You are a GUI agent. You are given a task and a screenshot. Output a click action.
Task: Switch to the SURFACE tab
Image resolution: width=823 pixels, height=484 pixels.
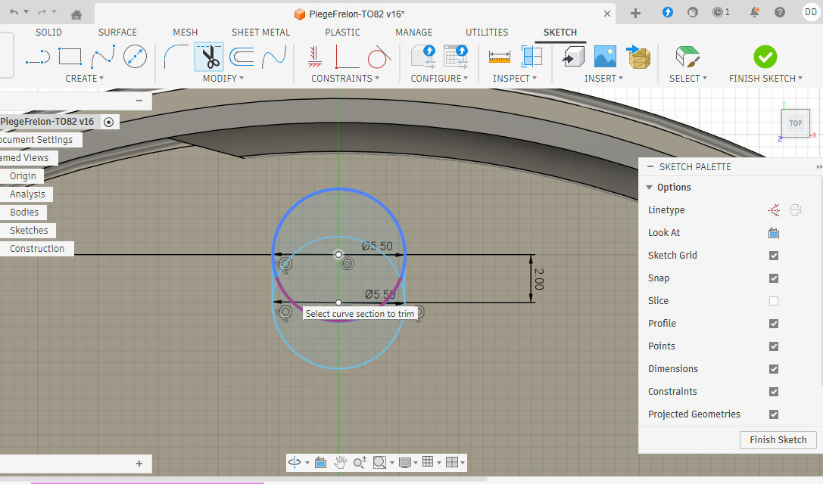click(117, 33)
